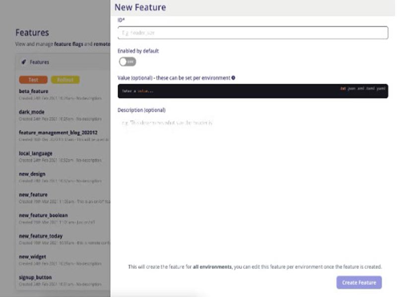
Task: Select the orange Test tag
Action: point(33,80)
